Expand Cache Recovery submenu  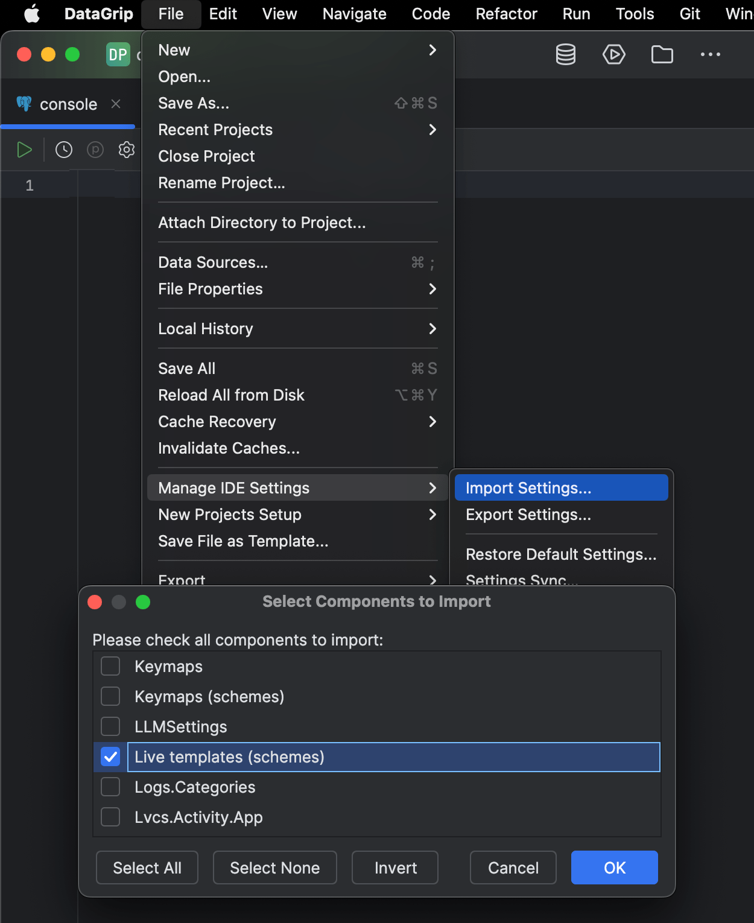432,422
